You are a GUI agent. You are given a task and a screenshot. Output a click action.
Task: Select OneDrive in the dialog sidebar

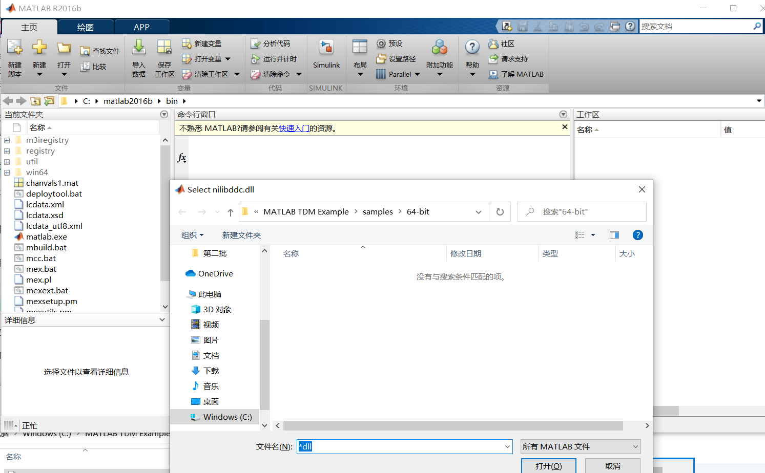pos(209,273)
